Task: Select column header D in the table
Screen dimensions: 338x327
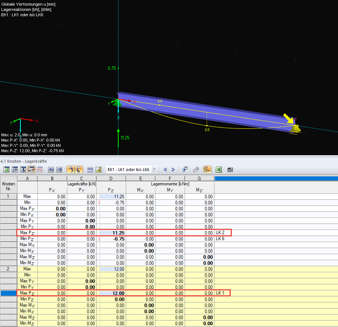Action: click(x=111, y=178)
